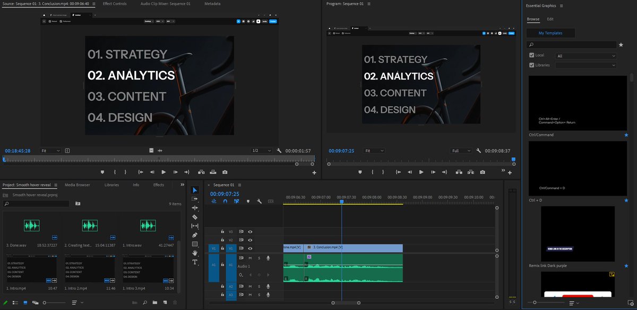Image resolution: width=637 pixels, height=310 pixels.
Task: Create a new bin in Project panel
Action: (x=154, y=303)
